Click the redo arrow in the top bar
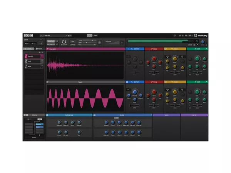Image resolution: width=231 pixels, height=173 pixels. coord(190,36)
